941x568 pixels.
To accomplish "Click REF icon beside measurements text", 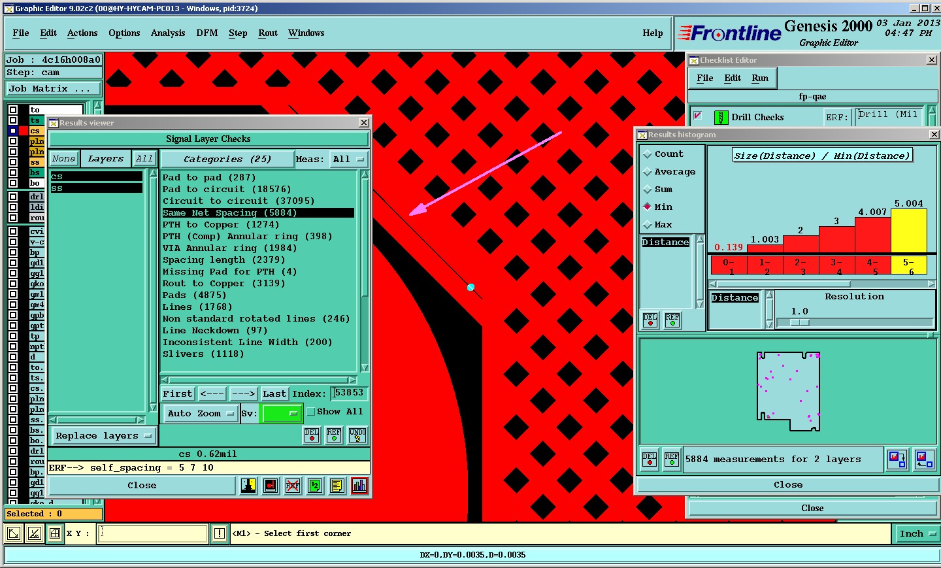I will [672, 459].
